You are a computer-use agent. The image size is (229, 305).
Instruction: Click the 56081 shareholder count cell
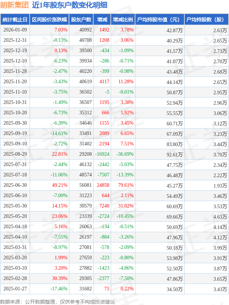(85, 185)
